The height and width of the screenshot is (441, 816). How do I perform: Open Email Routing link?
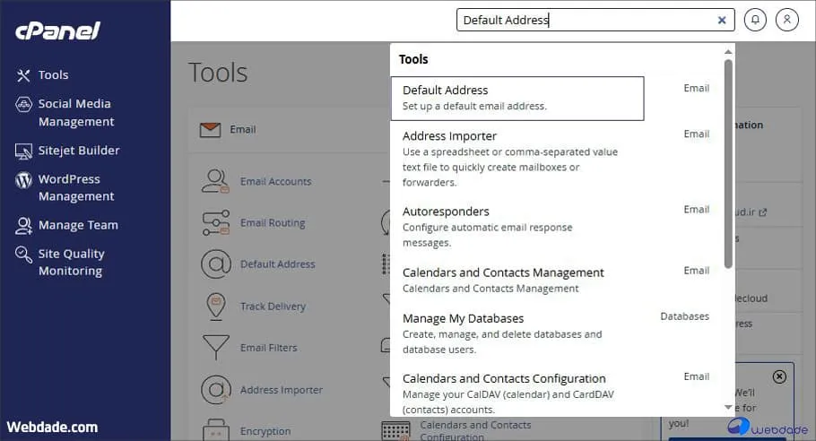(x=273, y=223)
